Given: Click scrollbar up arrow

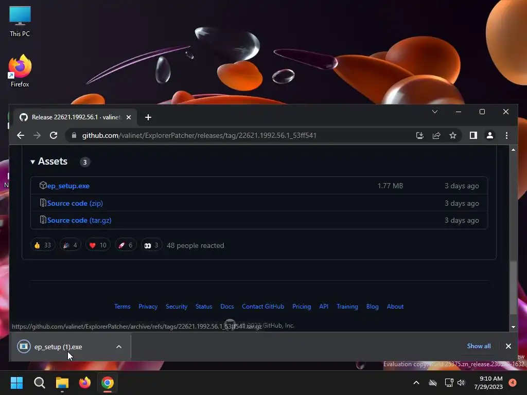Looking at the screenshot, I should point(513,150).
